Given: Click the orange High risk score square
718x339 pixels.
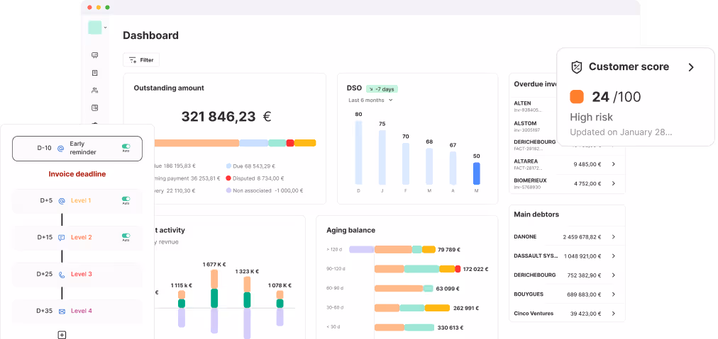Looking at the screenshot, I should point(577,97).
